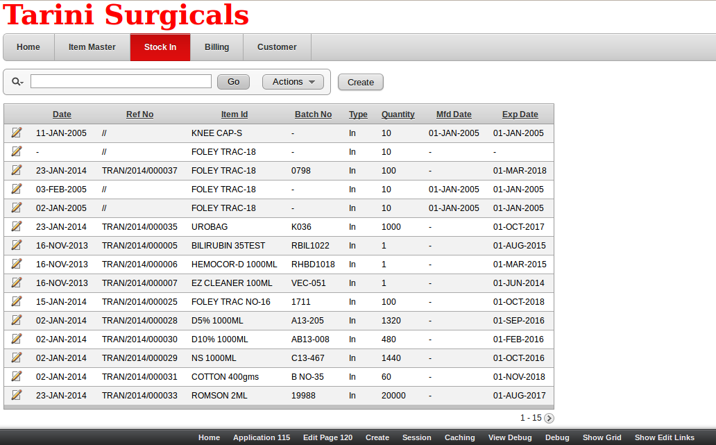Expand search column selector magnifier dropdown
The width and height of the screenshot is (716, 445).
[x=17, y=82]
